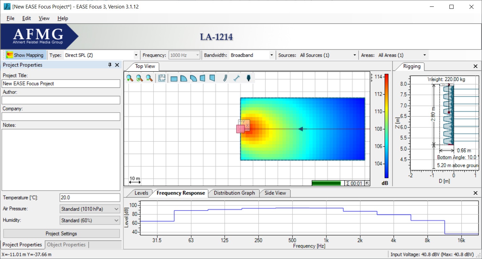Close the Project Properties panel
Image resolution: width=482 pixels, height=259 pixels.
click(117, 65)
